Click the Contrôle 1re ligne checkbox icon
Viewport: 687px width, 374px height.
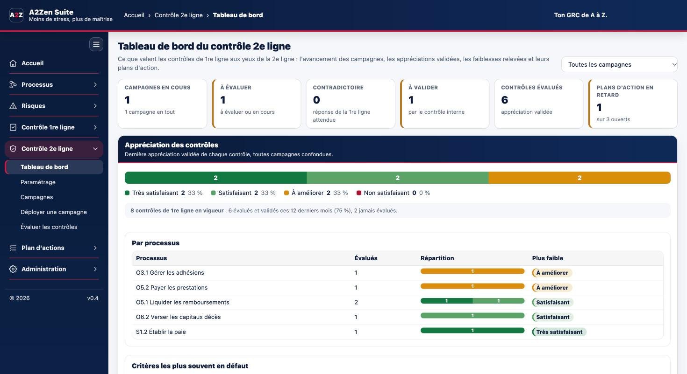(13, 127)
